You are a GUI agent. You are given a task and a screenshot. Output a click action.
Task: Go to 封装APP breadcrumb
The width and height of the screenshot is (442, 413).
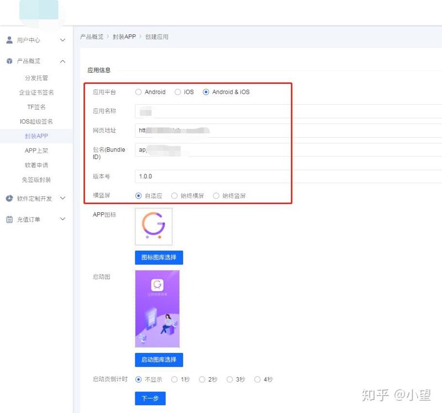coord(124,37)
